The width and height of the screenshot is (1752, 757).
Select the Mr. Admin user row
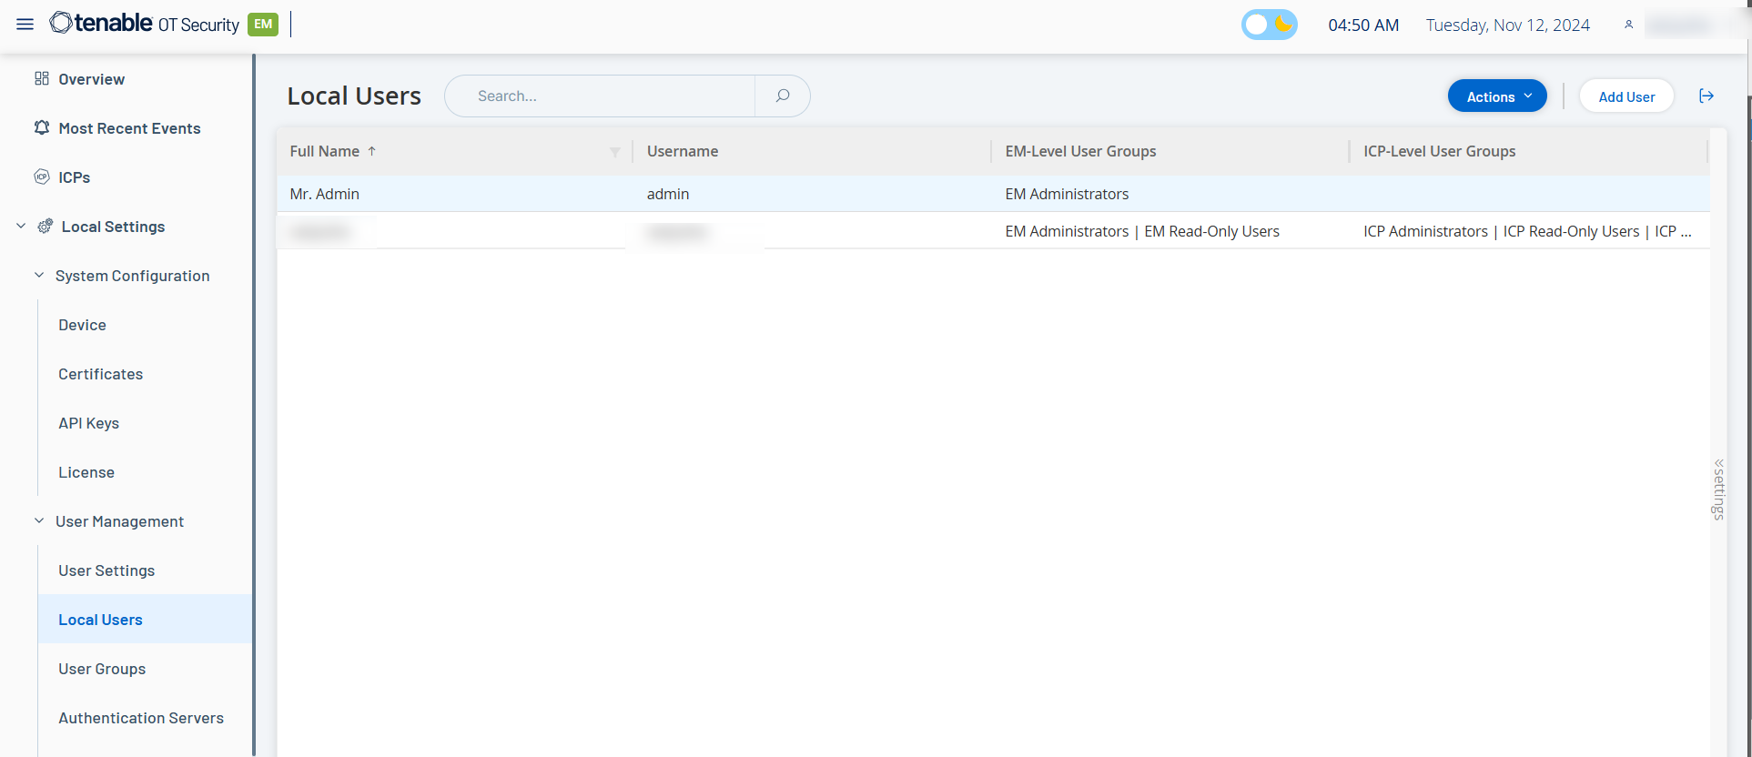[637, 194]
